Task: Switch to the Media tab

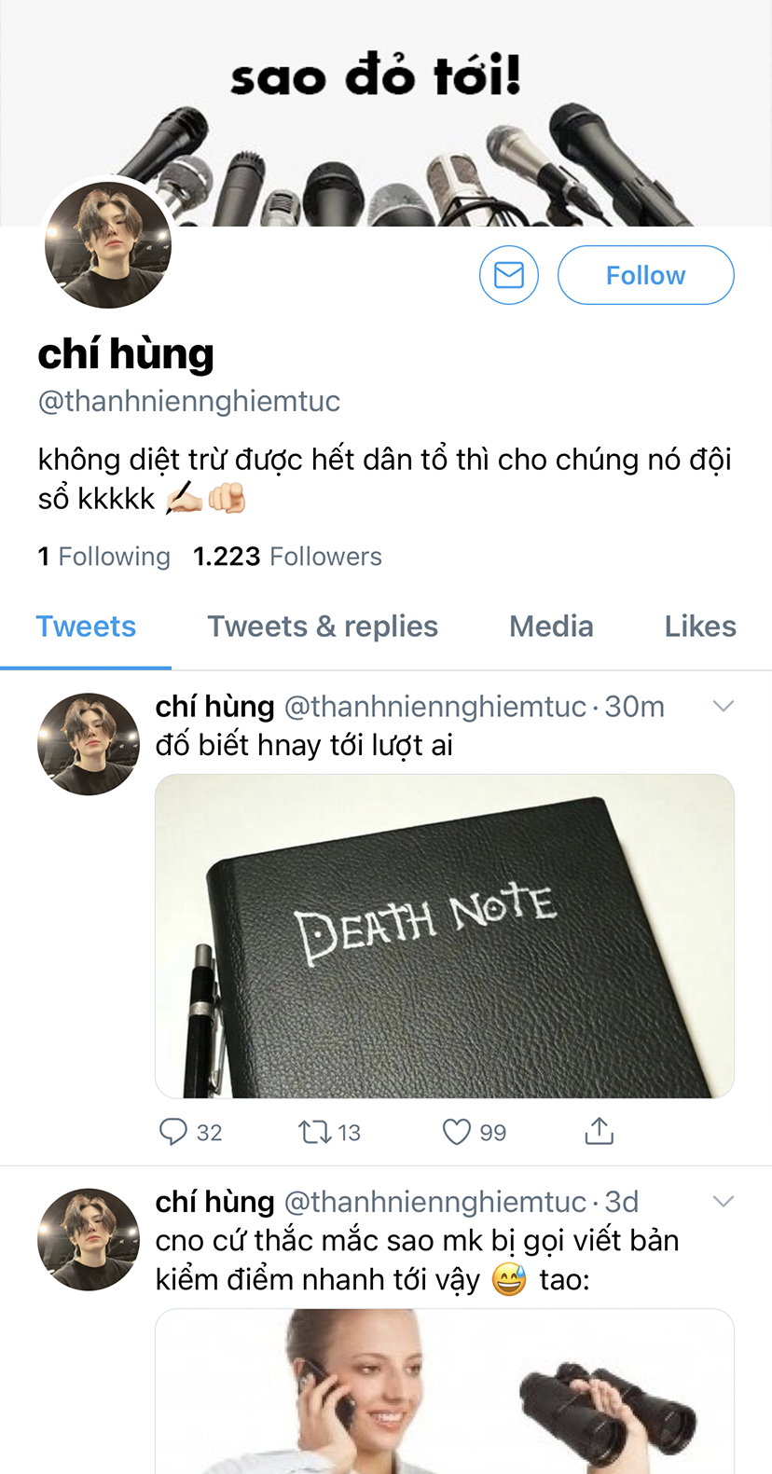Action: pyautogui.click(x=551, y=627)
